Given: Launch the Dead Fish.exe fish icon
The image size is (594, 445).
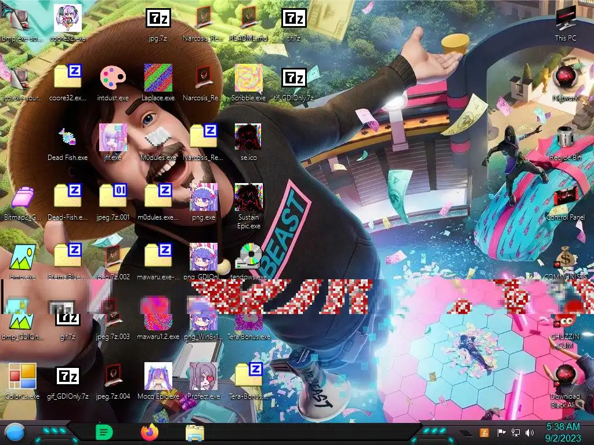Looking at the screenshot, I should point(67,137).
